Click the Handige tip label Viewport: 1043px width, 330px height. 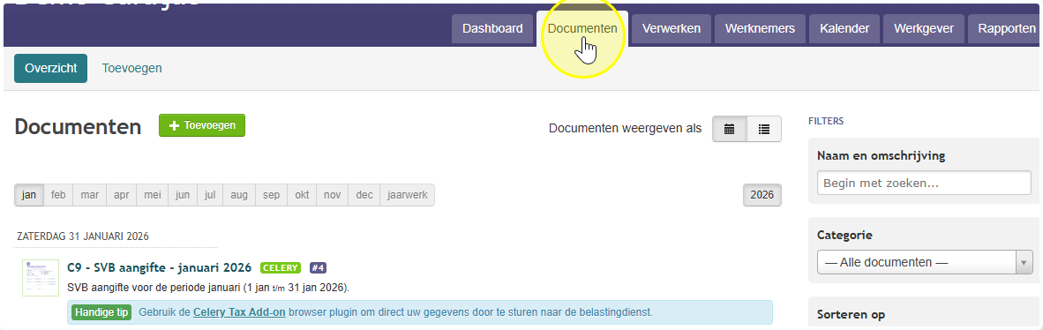pyautogui.click(x=102, y=312)
